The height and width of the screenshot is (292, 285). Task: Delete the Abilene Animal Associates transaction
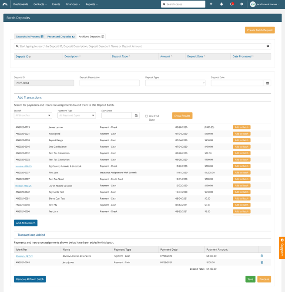[262, 256]
